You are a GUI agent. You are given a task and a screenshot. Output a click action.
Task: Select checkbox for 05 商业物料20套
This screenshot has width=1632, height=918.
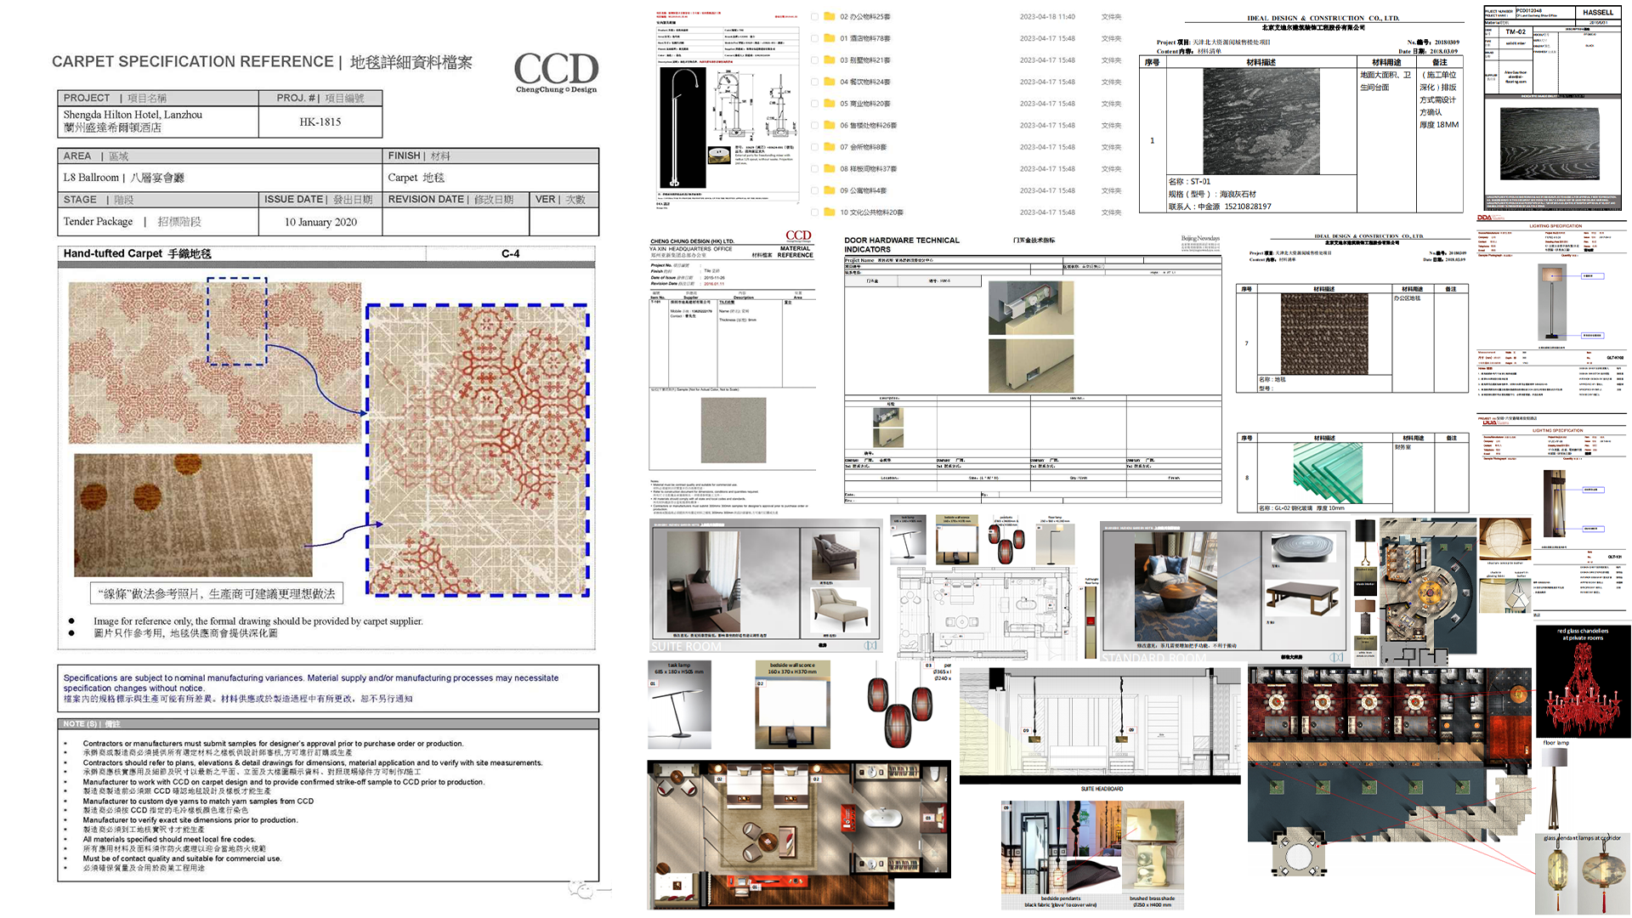[814, 104]
